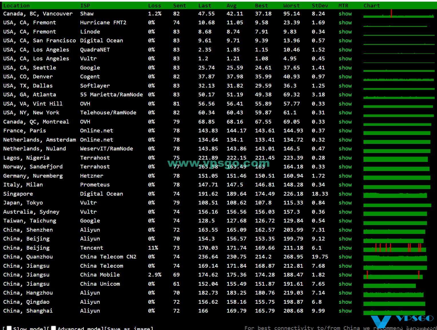Image resolution: width=437 pixels, height=330 pixels.
Task: Show MTR for Australia, Sydney Vultr
Action: pos(345,212)
